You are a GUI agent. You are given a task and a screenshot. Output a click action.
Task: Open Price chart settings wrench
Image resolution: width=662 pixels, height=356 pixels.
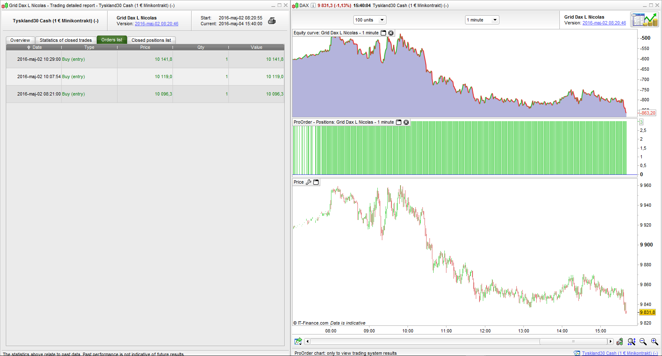coord(309,182)
